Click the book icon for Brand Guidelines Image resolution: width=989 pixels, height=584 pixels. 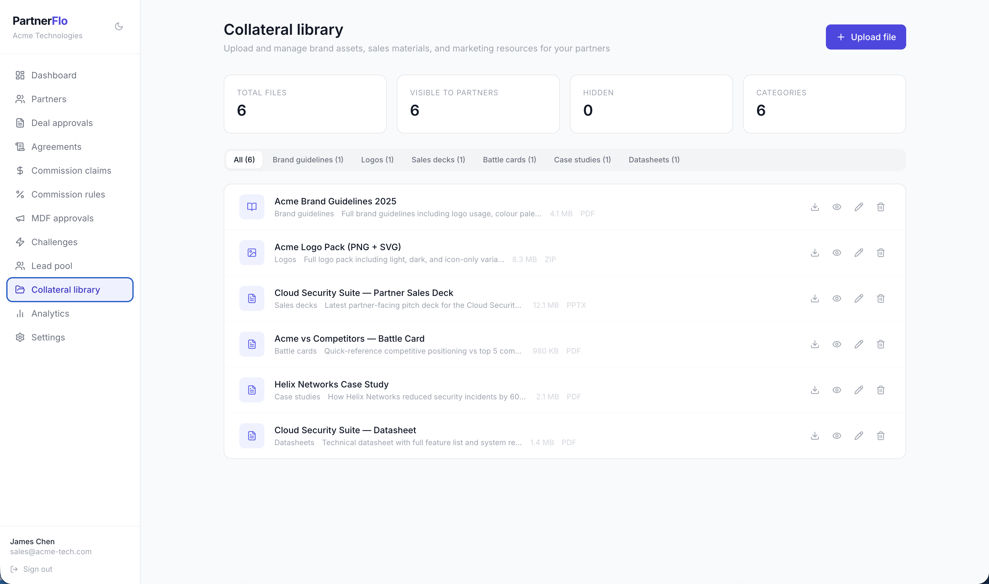pyautogui.click(x=252, y=207)
